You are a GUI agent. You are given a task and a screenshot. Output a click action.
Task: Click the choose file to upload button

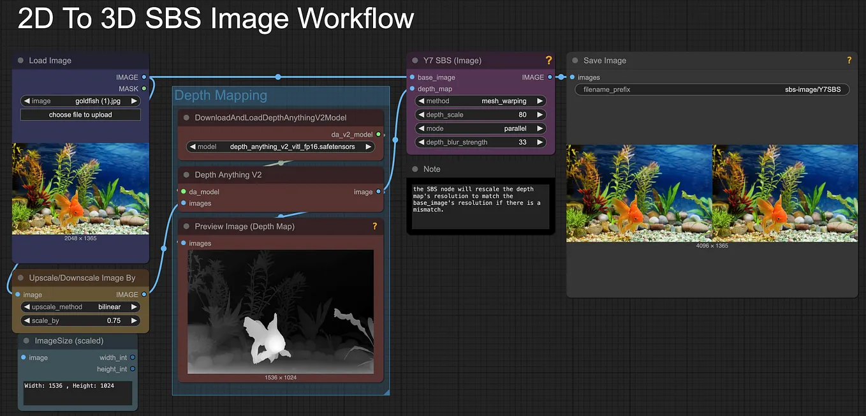[80, 115]
